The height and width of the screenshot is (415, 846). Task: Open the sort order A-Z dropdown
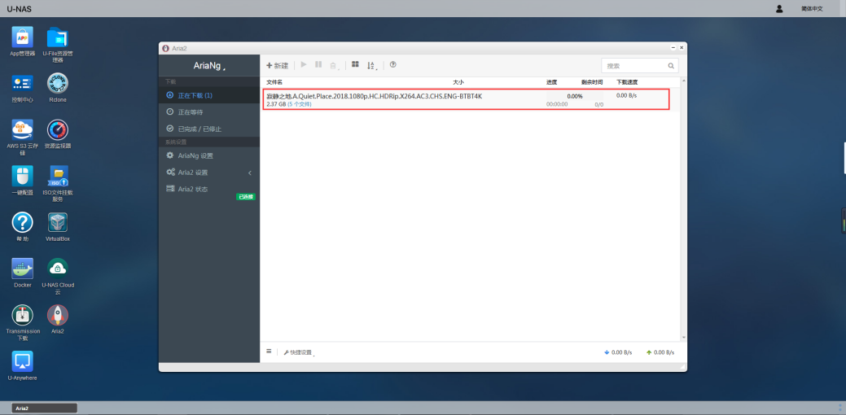click(372, 66)
